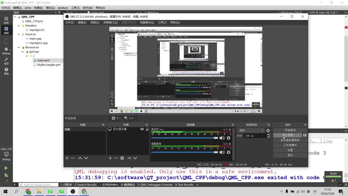The width and height of the screenshot is (348, 196).
Task: Move source down in Sources panel
Action: pyautogui.click(x=135, y=158)
